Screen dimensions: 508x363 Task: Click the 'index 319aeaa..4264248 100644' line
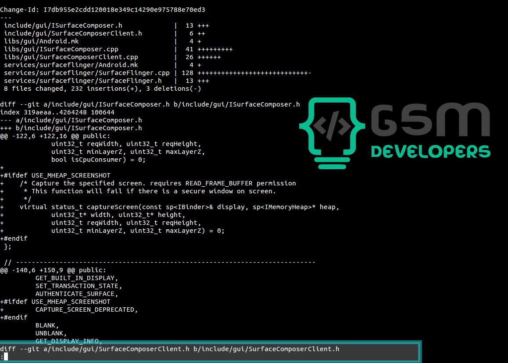point(57,112)
